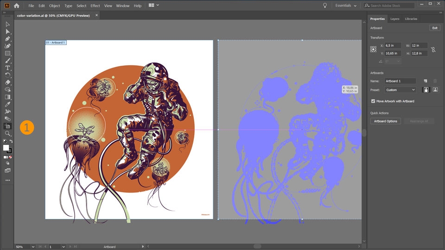
Task: Open the Discover lightbulb icon
Action: (325, 6)
